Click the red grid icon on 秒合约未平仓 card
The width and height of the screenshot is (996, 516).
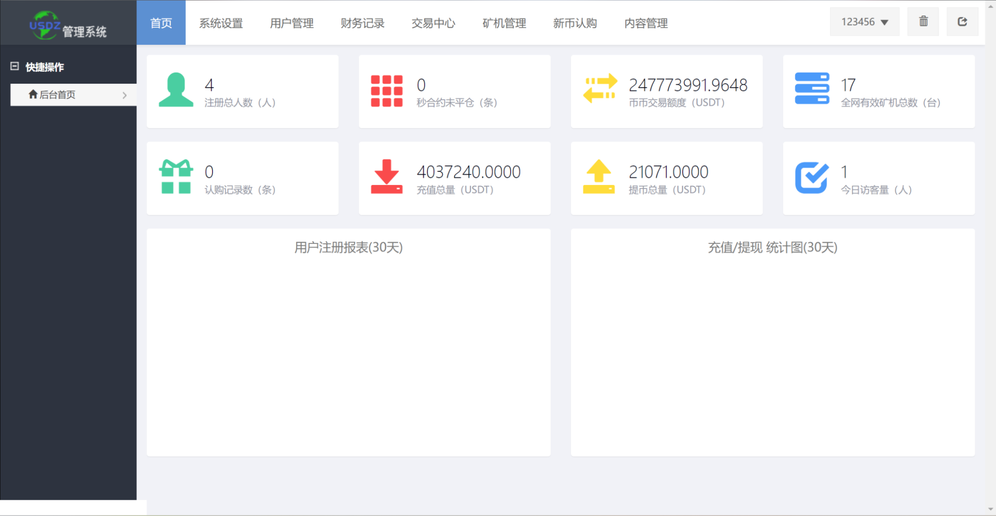coord(387,91)
